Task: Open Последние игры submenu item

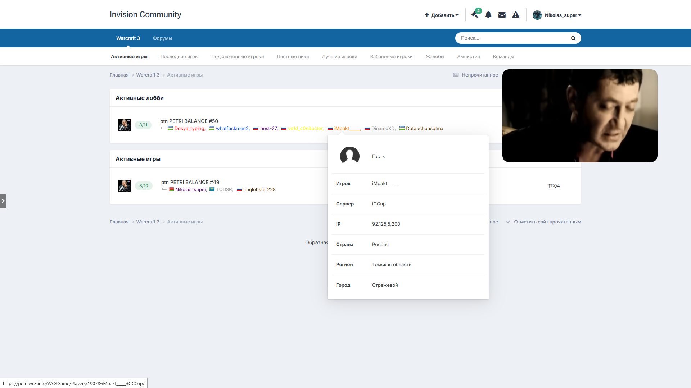Action: (179, 56)
